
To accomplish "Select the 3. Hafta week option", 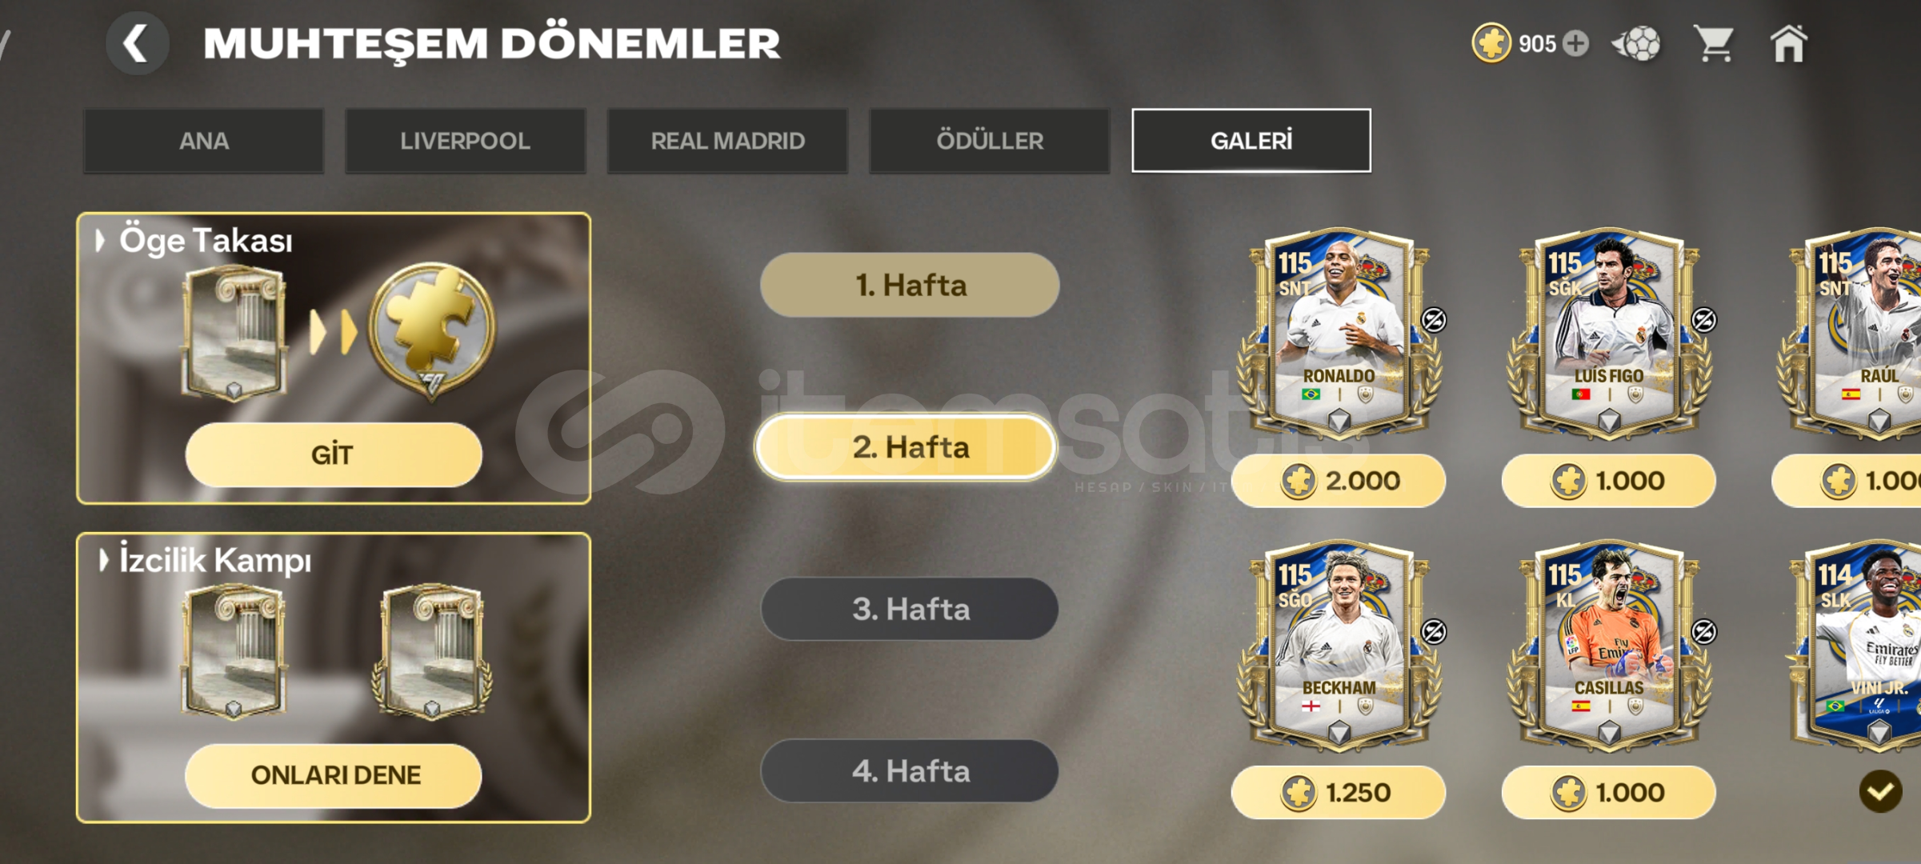I will coord(910,610).
